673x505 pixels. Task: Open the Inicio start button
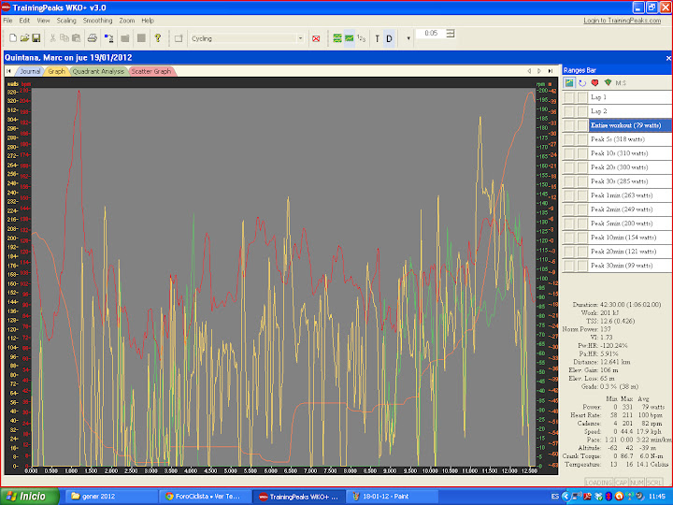(30, 496)
